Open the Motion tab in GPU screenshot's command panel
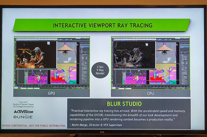This screenshot has width=207, height=137. 84,43
